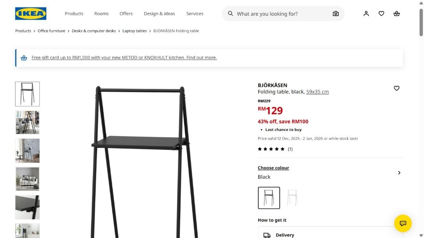This screenshot has width=424, height=238.
Task: Open the favourites heart in header
Action: tap(381, 14)
